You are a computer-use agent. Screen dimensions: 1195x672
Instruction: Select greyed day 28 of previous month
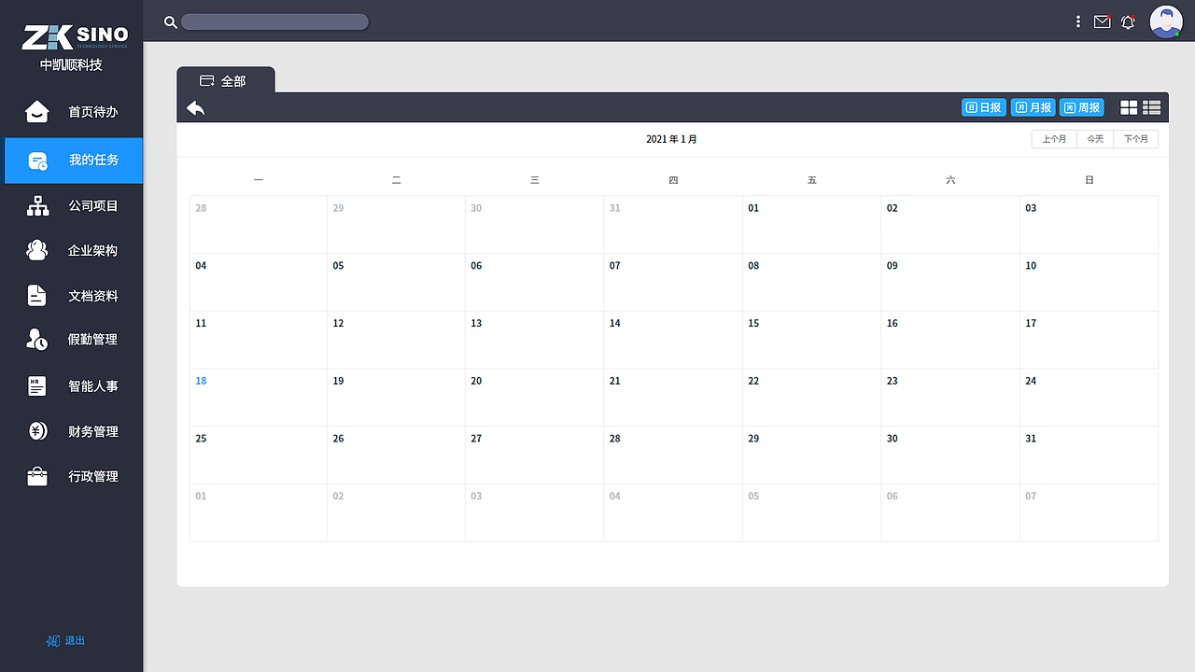(x=259, y=225)
